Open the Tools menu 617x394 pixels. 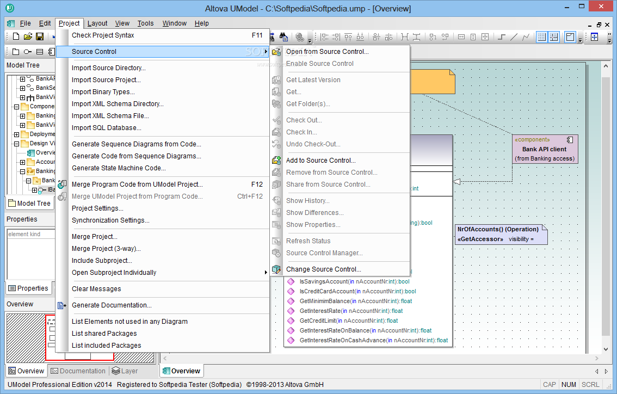click(145, 23)
